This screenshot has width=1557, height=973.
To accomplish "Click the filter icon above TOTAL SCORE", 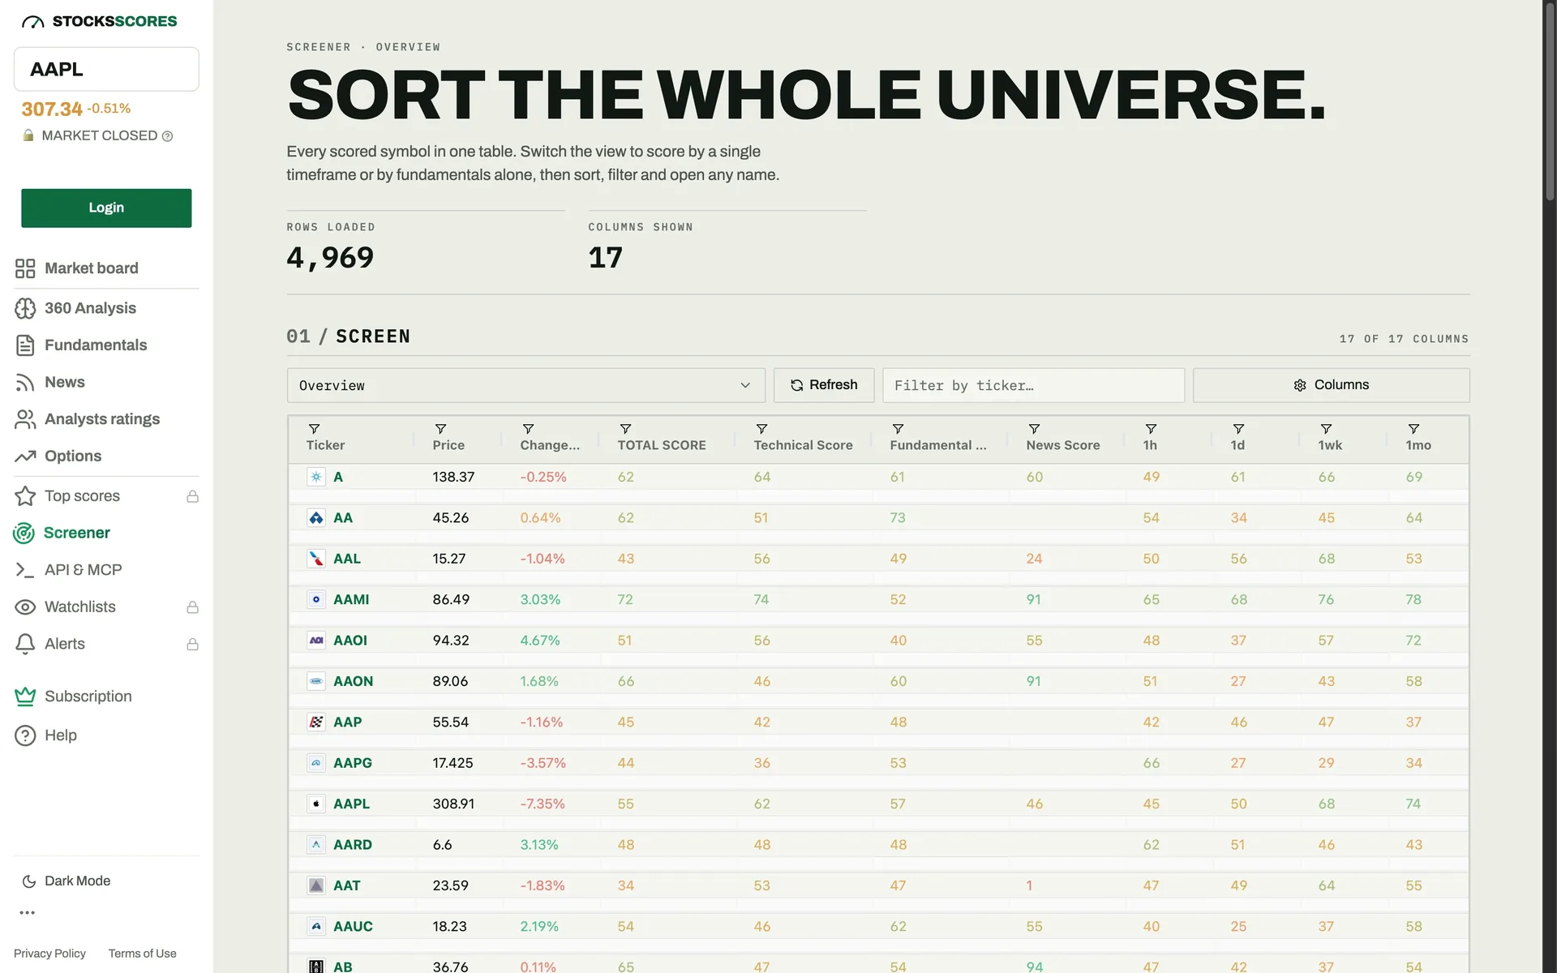I will click(625, 429).
